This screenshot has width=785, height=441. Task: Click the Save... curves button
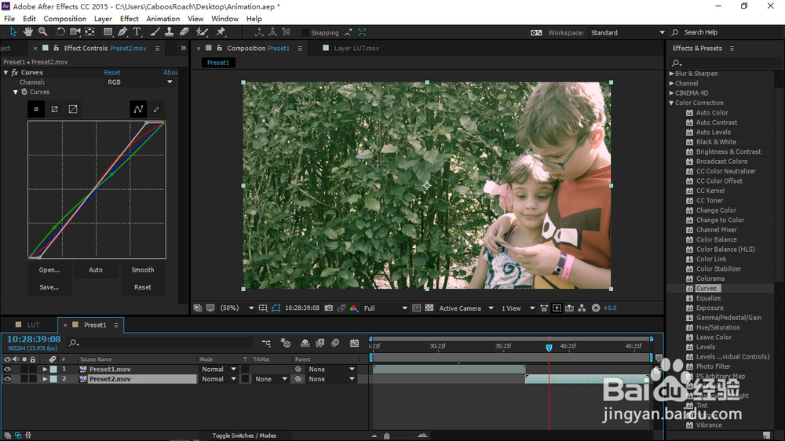click(x=49, y=287)
